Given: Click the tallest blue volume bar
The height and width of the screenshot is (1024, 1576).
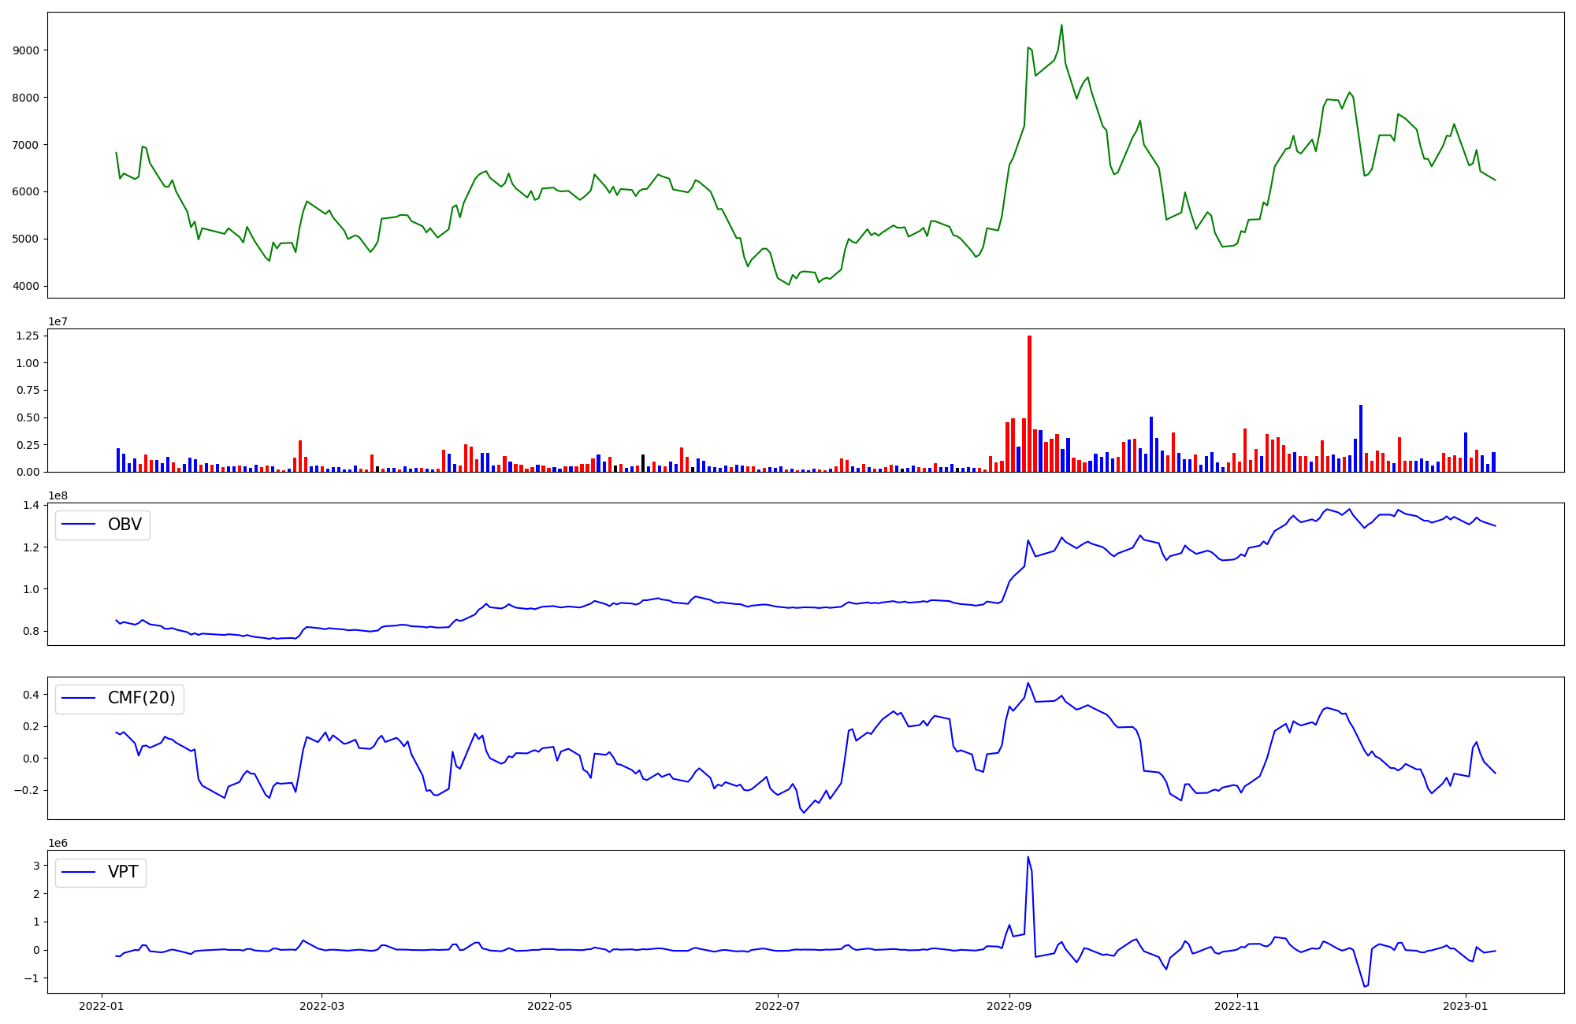Looking at the screenshot, I should (x=1361, y=438).
